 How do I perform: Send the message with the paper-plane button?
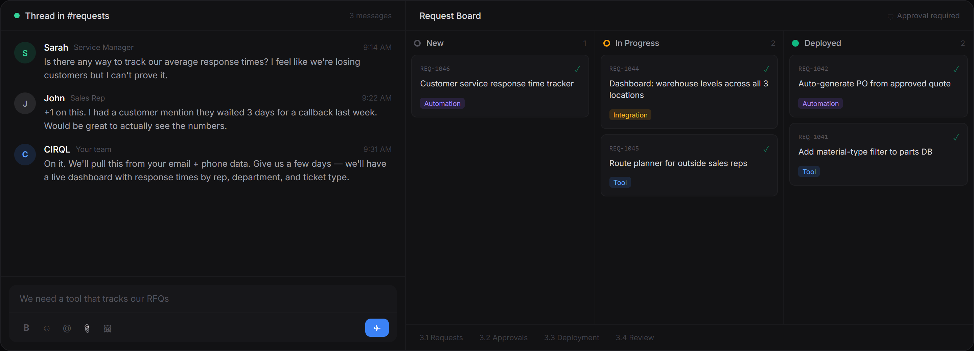(377, 328)
